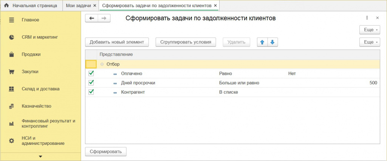Click the move down arrow icon
This screenshot has width=387, height=161.
point(272,42)
